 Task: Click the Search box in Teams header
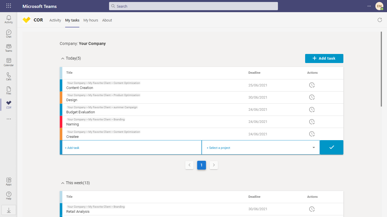pos(193,6)
